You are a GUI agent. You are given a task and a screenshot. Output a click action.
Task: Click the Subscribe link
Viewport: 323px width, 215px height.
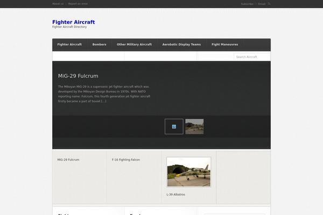point(247,4)
